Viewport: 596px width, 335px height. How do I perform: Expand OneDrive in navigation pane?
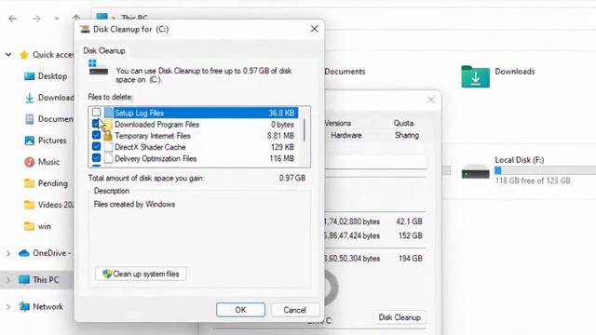tap(8, 253)
